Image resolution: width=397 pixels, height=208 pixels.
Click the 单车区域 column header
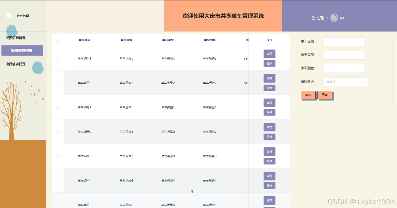click(x=126, y=40)
